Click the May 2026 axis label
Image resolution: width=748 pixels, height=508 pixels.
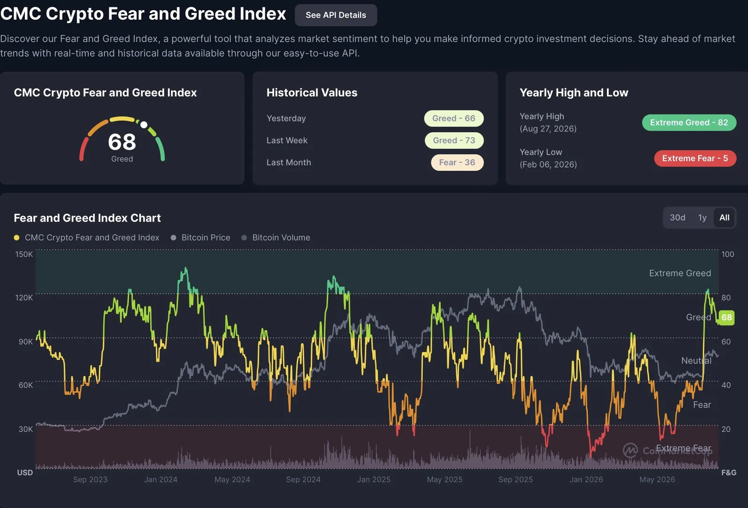tap(657, 480)
